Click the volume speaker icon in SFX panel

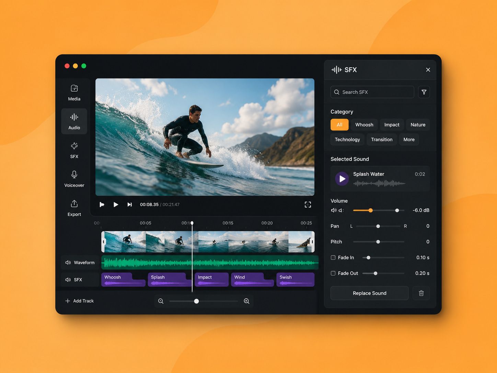tap(333, 210)
